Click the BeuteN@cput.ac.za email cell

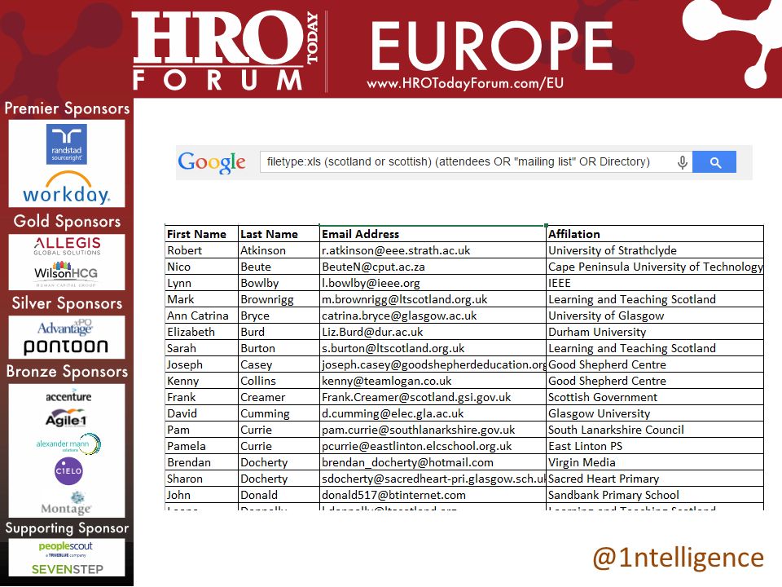tap(433, 267)
